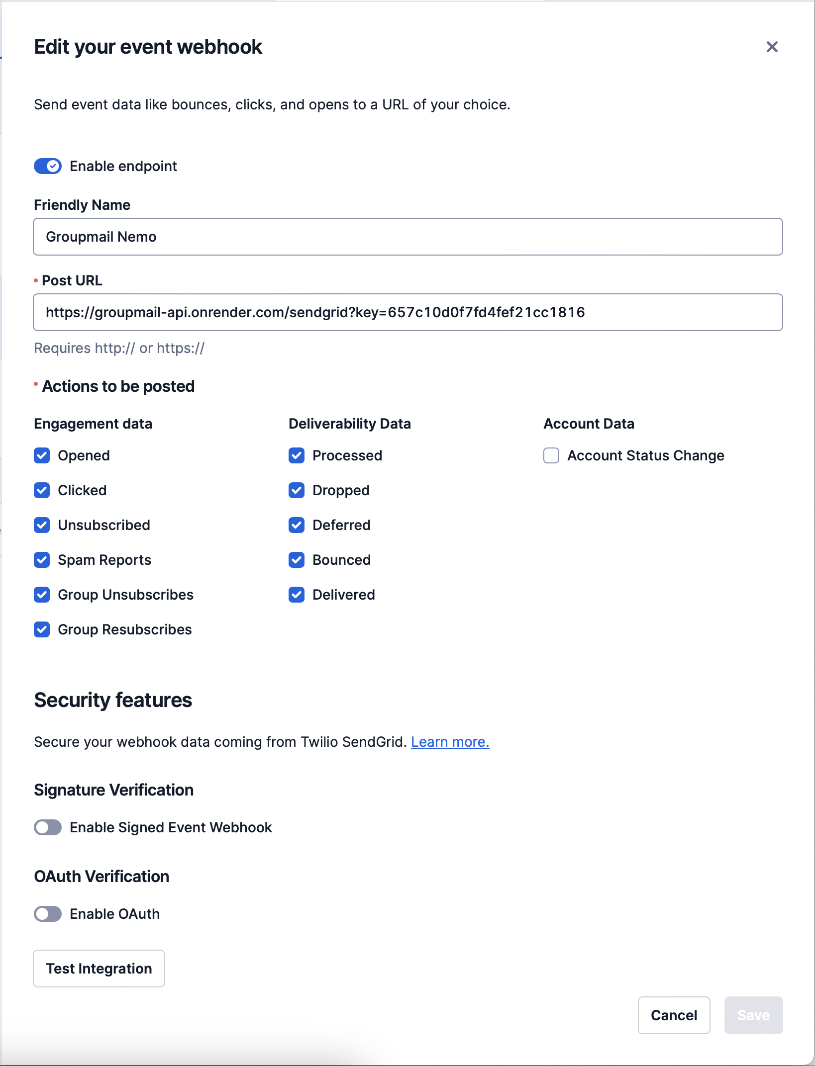The height and width of the screenshot is (1066, 815).
Task: Enable Signed Event Webhook toggle
Action: point(48,827)
